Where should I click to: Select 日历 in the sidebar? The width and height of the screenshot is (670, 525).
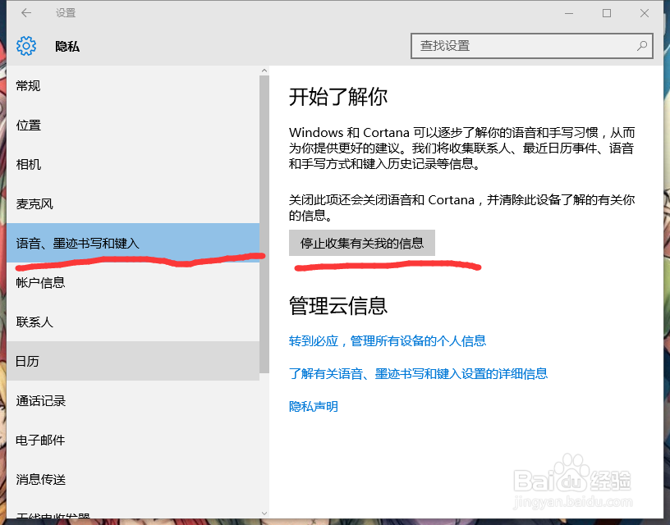click(133, 361)
